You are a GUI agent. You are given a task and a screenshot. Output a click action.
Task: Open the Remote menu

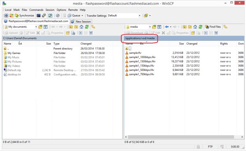click(x=73, y=10)
